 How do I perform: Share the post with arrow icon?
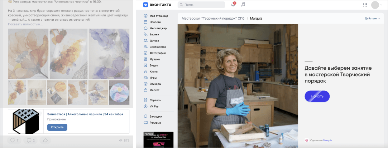(x=45, y=140)
